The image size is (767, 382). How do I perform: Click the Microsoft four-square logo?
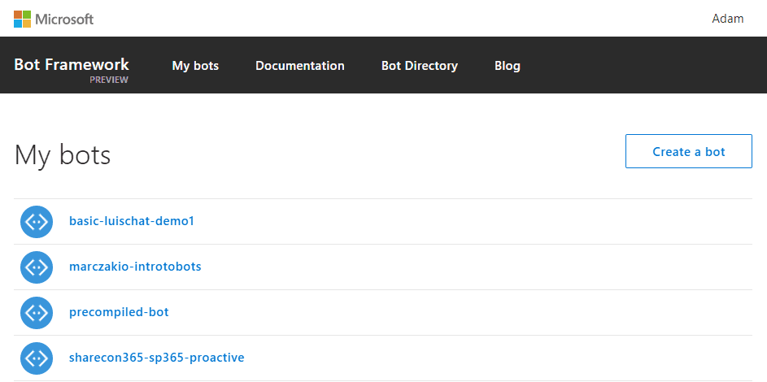coord(22,19)
